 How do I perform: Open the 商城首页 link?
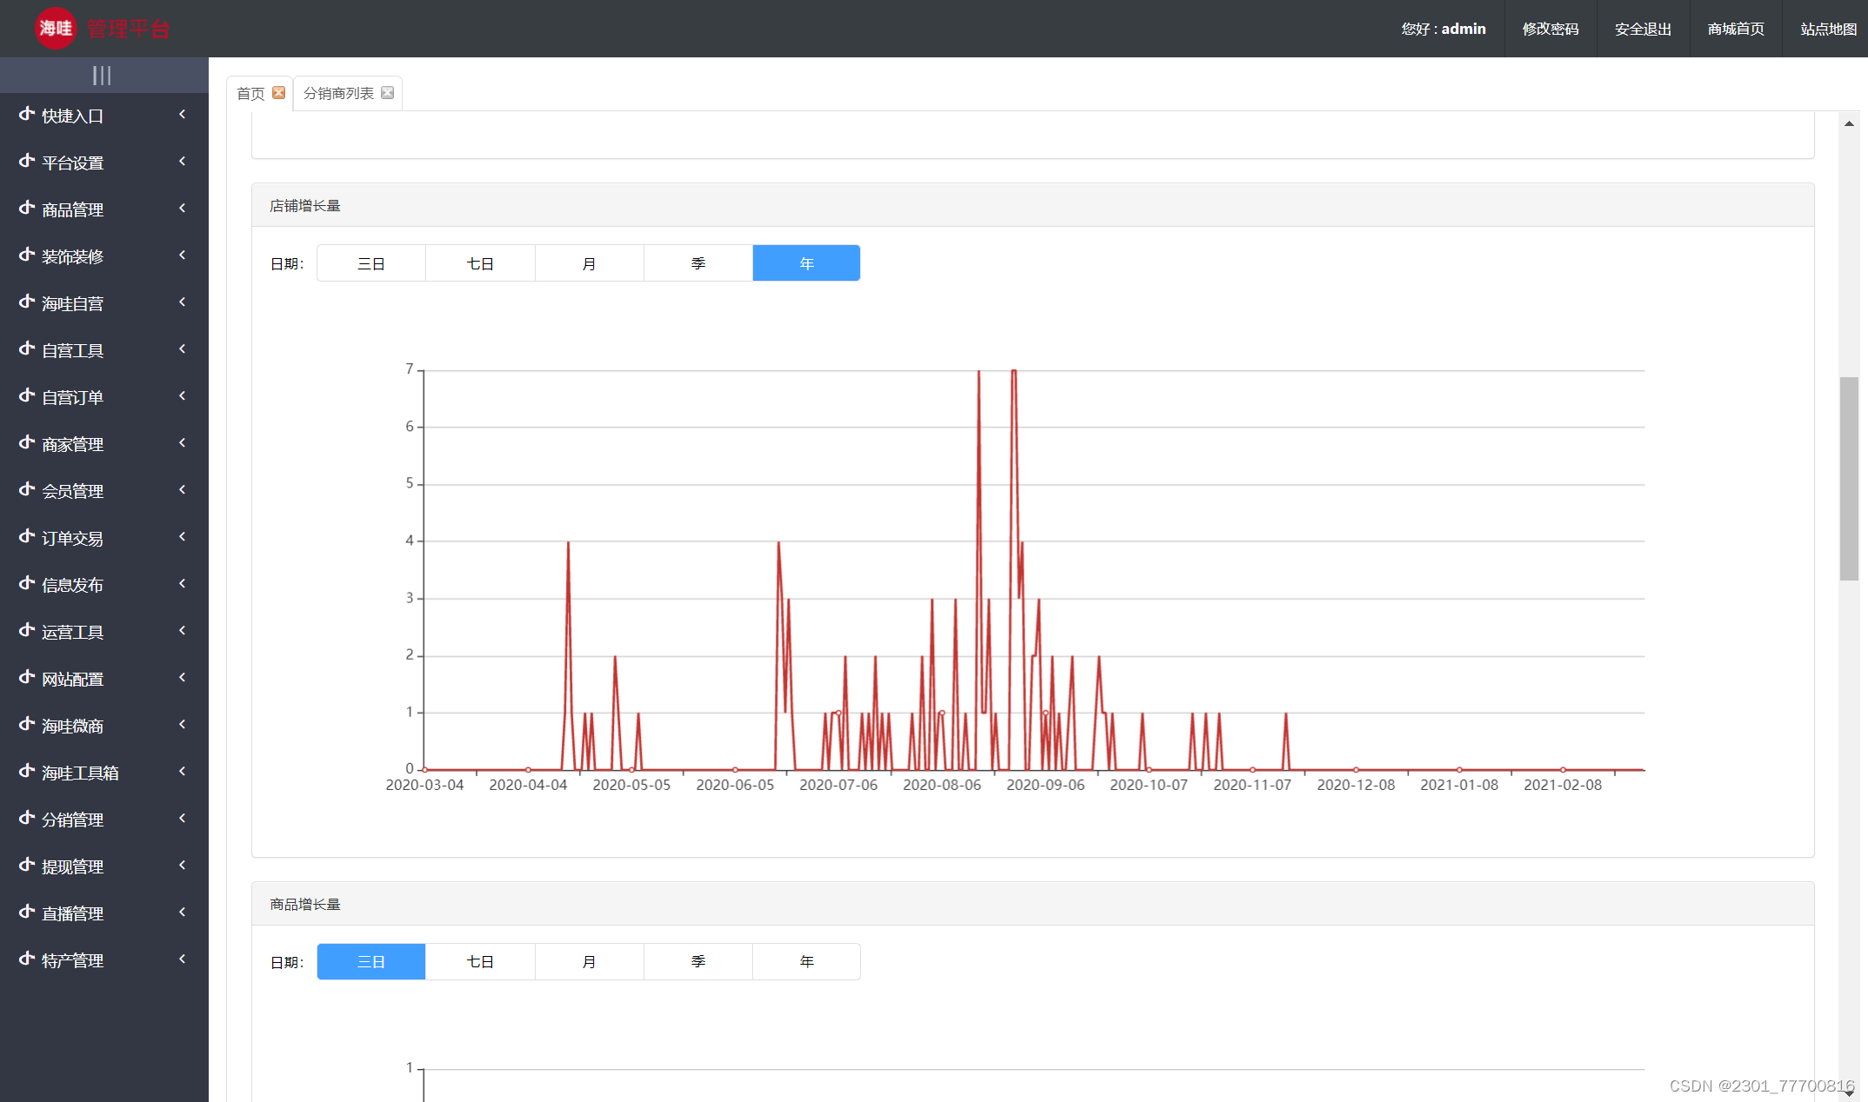tap(1736, 29)
